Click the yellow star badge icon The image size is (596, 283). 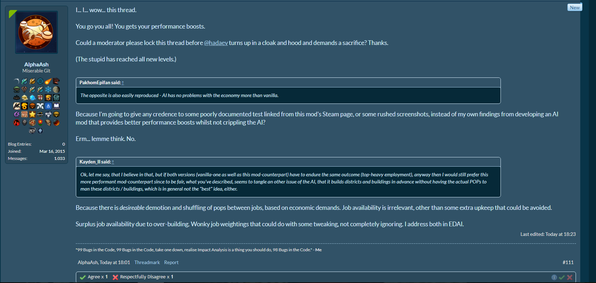click(x=33, y=114)
